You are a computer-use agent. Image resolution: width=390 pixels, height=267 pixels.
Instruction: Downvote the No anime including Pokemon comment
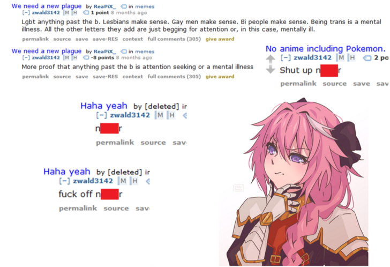[x=271, y=70]
